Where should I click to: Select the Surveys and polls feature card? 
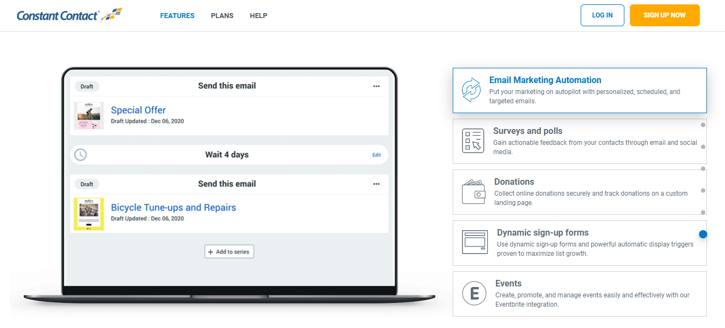click(580, 141)
